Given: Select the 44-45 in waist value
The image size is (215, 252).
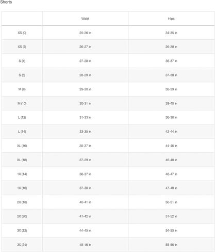Looking at the screenshot, I should pyautogui.click(x=85, y=230).
